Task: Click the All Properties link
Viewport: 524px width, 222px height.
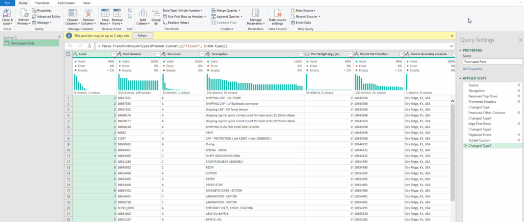Action: pyautogui.click(x=472, y=69)
